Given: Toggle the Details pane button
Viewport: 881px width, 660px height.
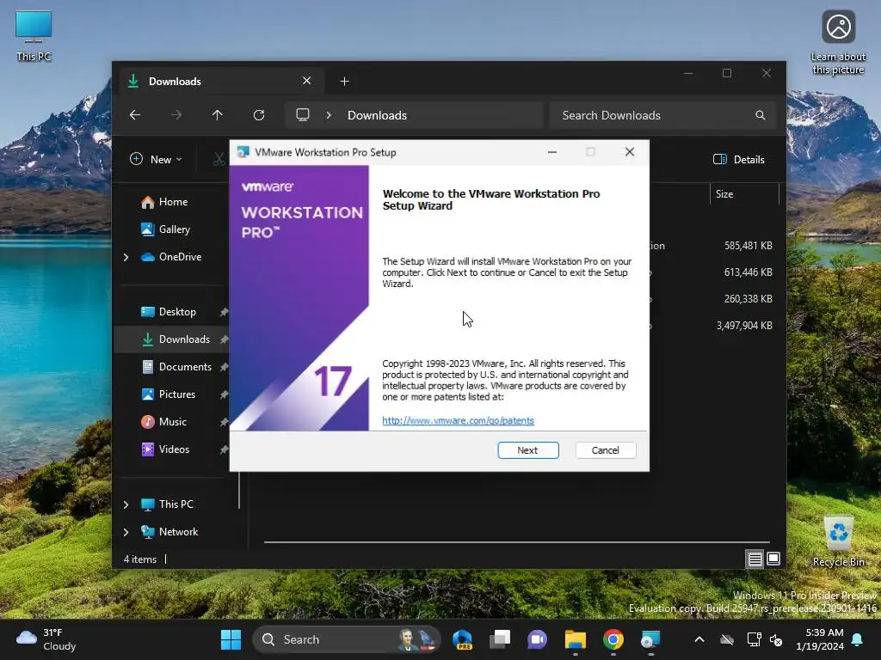Looking at the screenshot, I should 739,159.
